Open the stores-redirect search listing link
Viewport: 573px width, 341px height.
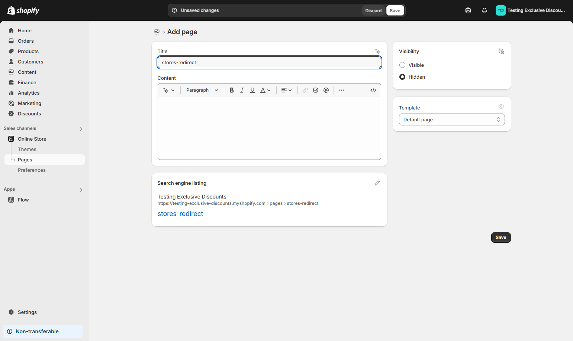(x=180, y=214)
